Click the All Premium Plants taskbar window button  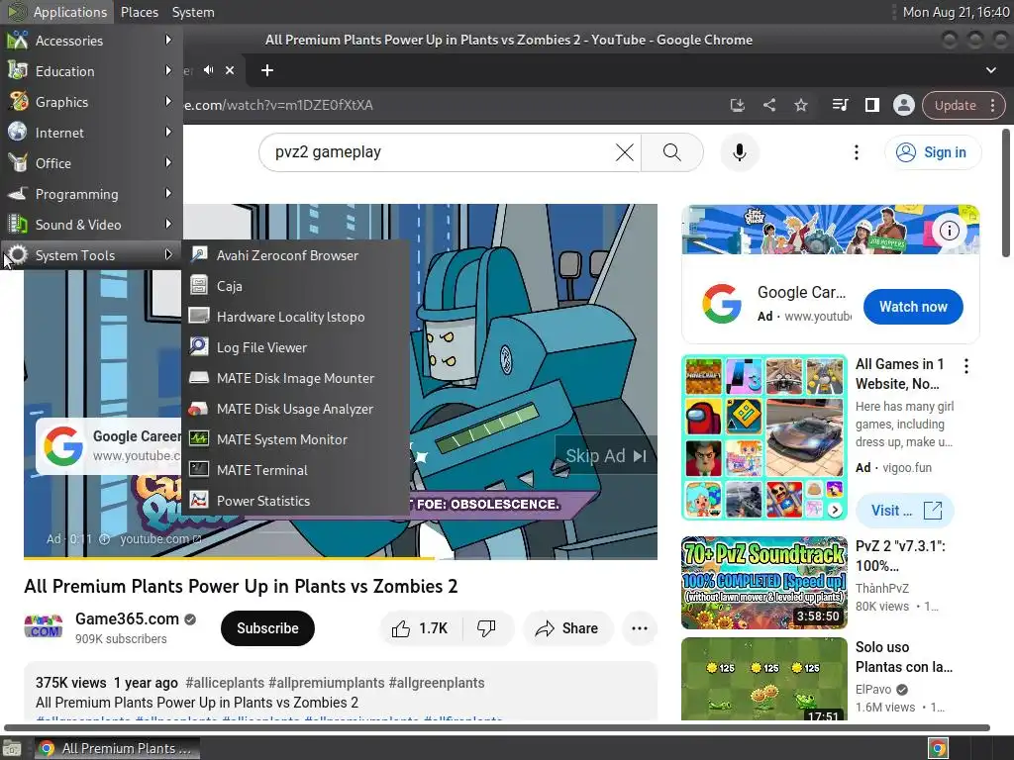coord(117,748)
